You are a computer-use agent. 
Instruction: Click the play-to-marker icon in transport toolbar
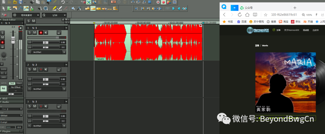(x=136, y=8)
